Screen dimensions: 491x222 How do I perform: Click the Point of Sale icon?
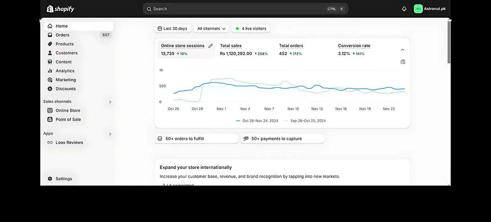pos(50,119)
